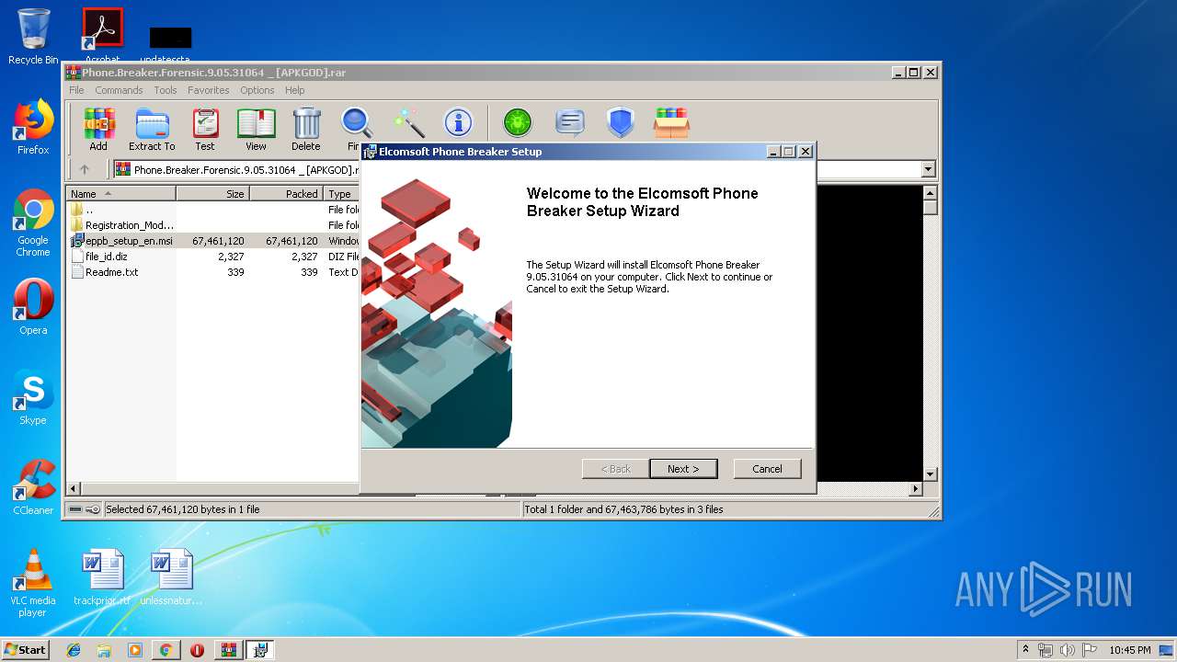Open the Recycle Bin desktop icon
The image size is (1177, 662).
pyautogui.click(x=33, y=37)
